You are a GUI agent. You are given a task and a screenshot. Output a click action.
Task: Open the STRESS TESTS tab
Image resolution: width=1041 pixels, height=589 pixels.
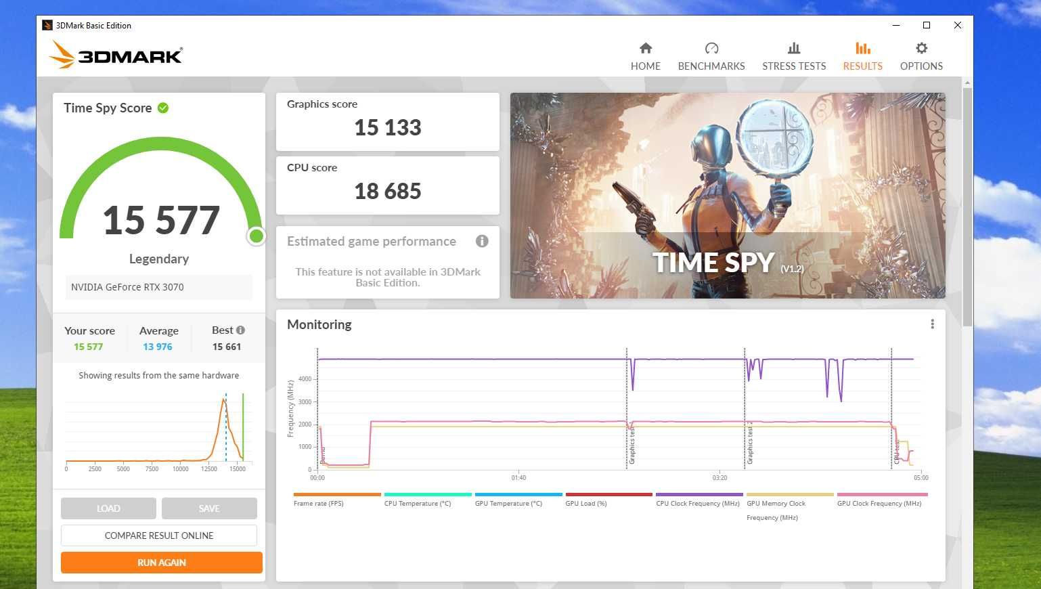[794, 57]
